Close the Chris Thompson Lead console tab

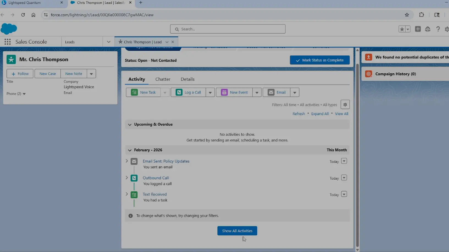173,42
